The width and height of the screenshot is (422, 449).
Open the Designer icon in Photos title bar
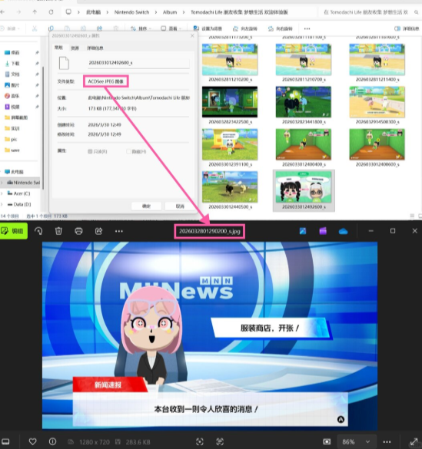(x=303, y=231)
